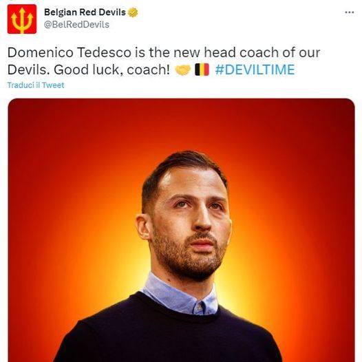Viewport: 362px width, 362px height.
Task: Open the Belgian Red Devils display name
Action: (x=85, y=12)
